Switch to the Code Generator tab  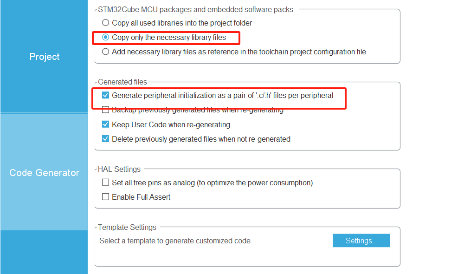click(44, 172)
